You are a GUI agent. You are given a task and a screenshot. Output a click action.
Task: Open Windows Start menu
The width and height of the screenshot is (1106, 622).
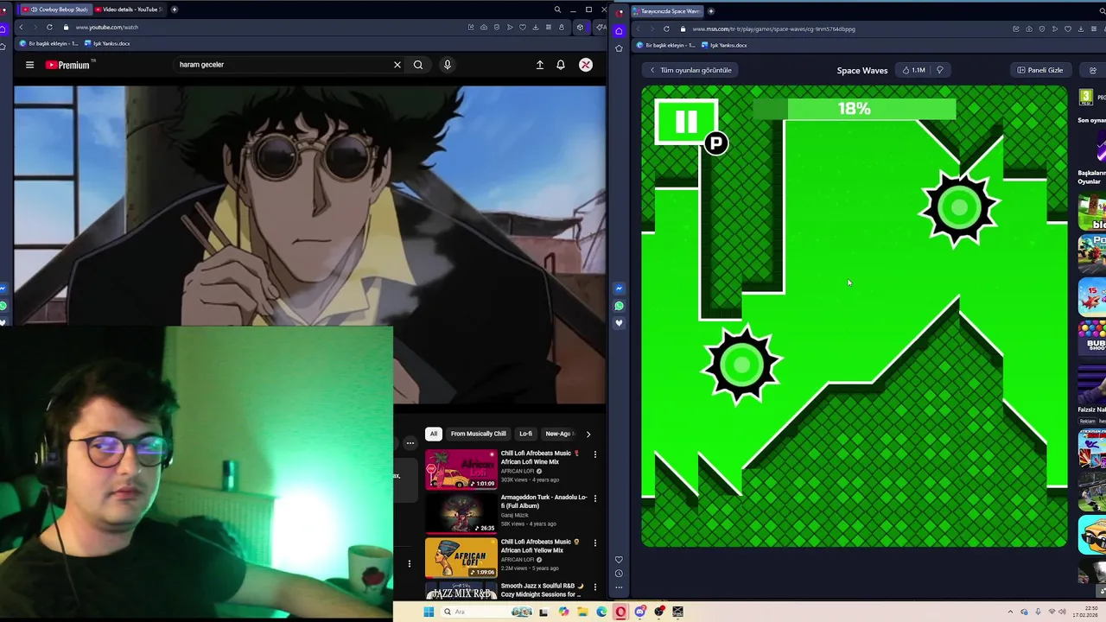pos(429,612)
